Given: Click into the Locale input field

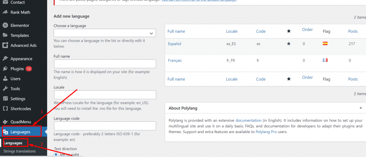Looking at the screenshot, I should tap(105, 95).
